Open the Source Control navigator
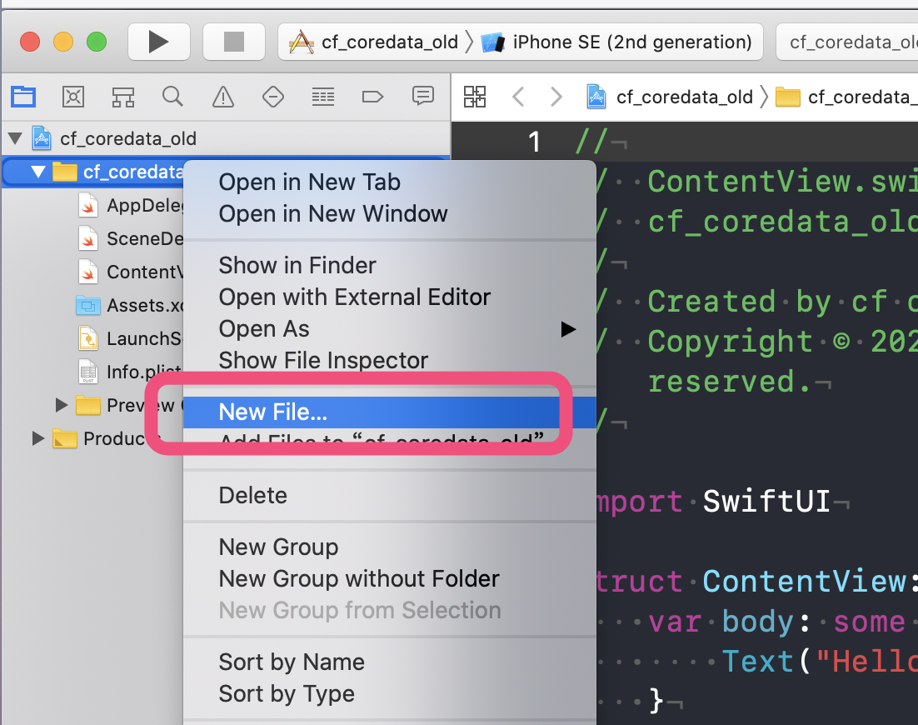This screenshot has height=725, width=918. (x=73, y=96)
